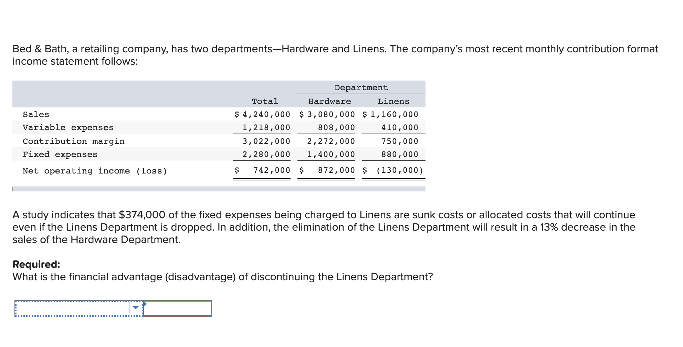Click Hardware variable expenses 808,000
Viewport: 683px width, 347px height.
click(x=336, y=128)
